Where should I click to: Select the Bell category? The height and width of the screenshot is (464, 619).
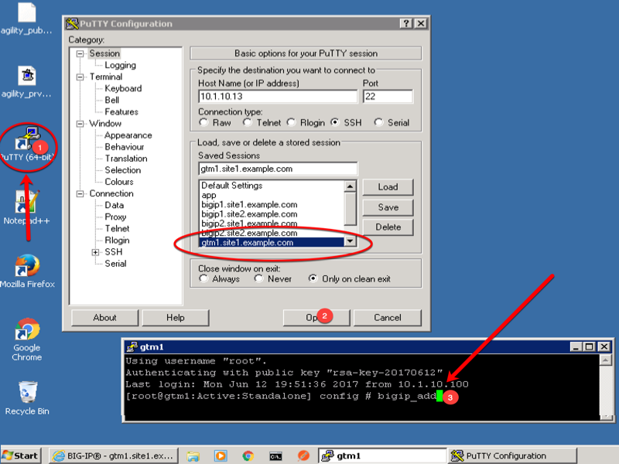(111, 101)
